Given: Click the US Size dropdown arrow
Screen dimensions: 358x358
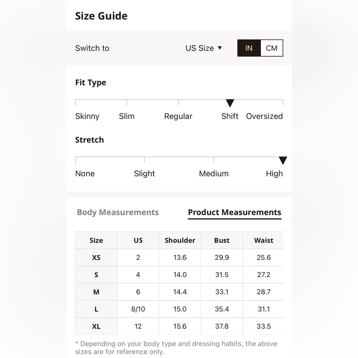Looking at the screenshot, I should coord(220,48).
